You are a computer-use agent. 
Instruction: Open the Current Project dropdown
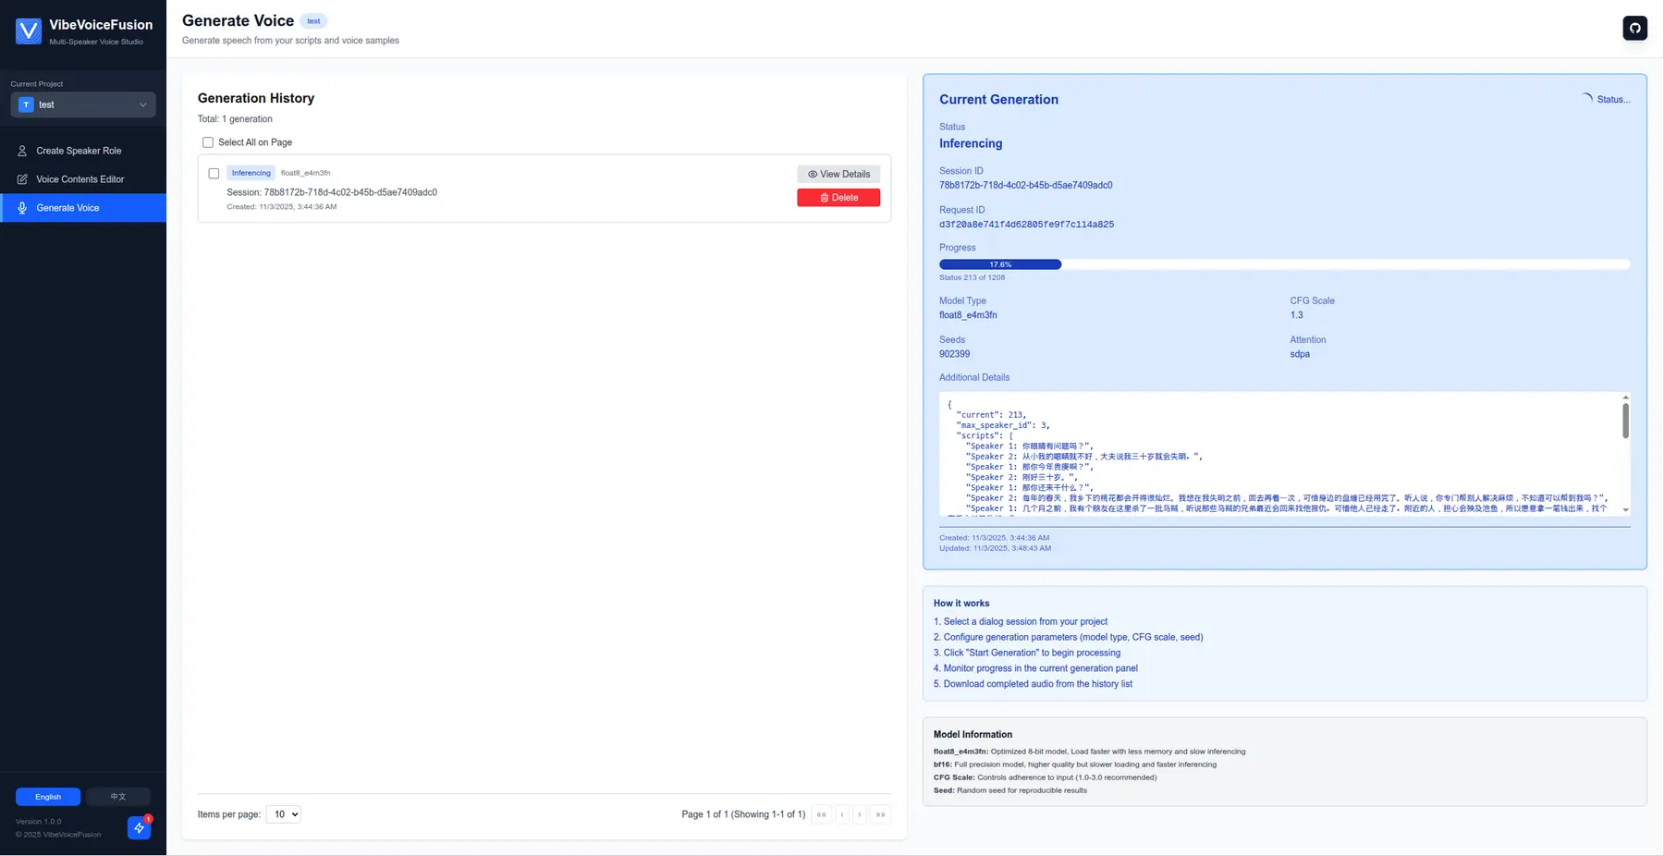[83, 105]
